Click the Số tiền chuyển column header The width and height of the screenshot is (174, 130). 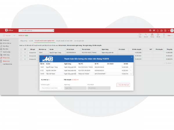coord(137,49)
